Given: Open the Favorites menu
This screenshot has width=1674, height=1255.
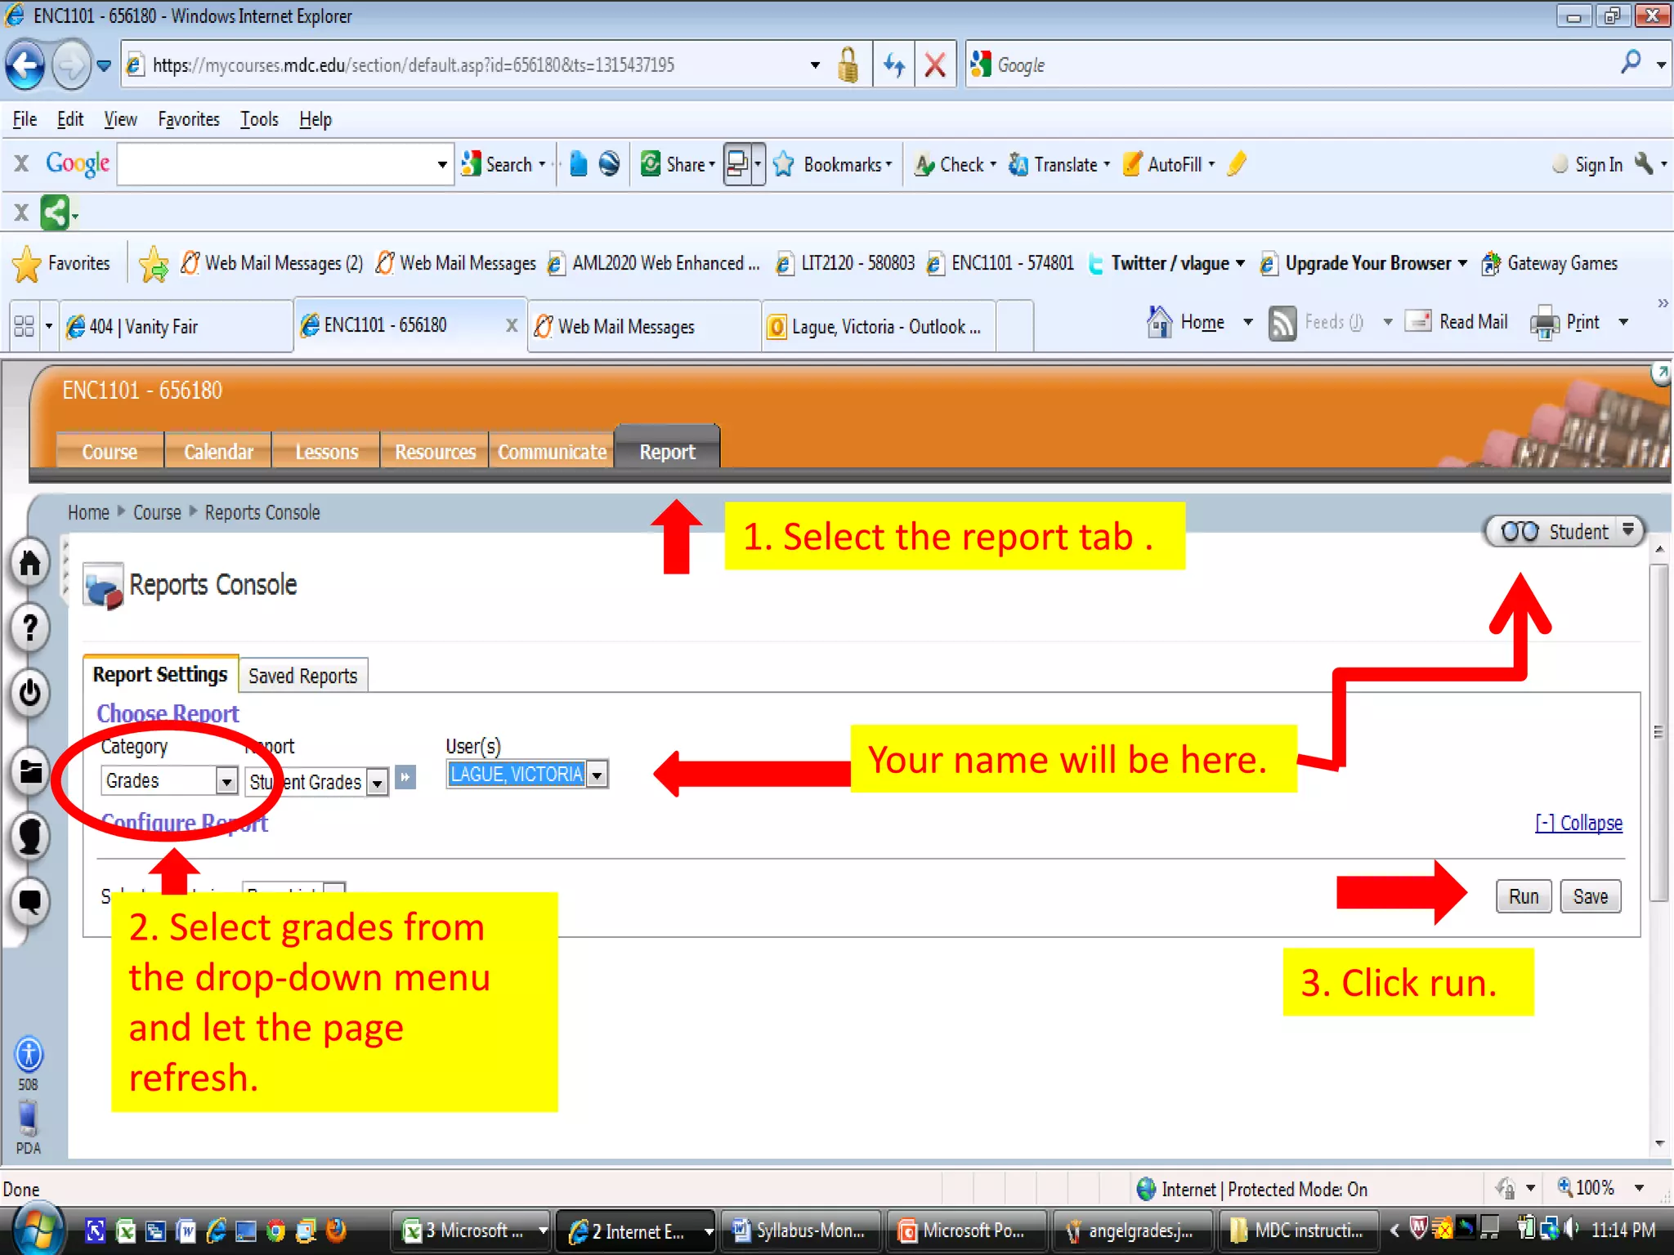Looking at the screenshot, I should pyautogui.click(x=189, y=119).
